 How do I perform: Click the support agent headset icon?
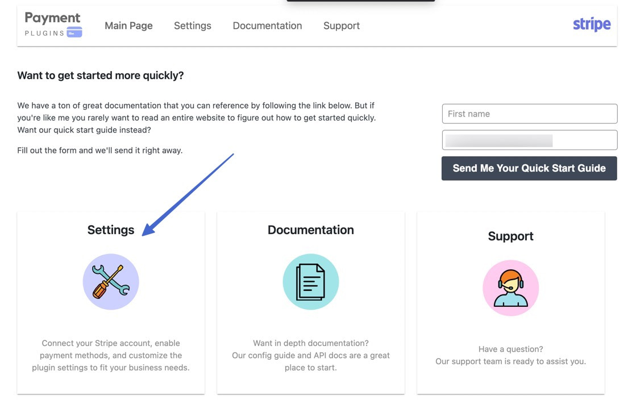pos(510,287)
